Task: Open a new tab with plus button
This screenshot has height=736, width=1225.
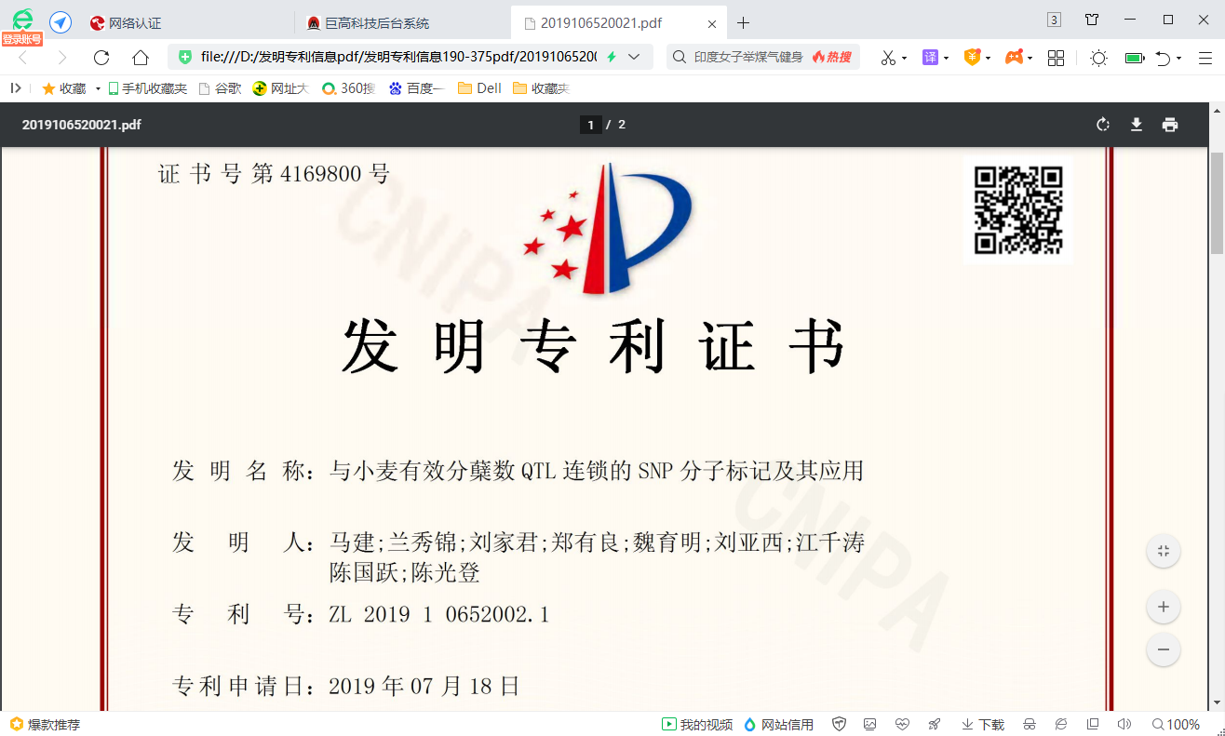Action: (x=744, y=23)
